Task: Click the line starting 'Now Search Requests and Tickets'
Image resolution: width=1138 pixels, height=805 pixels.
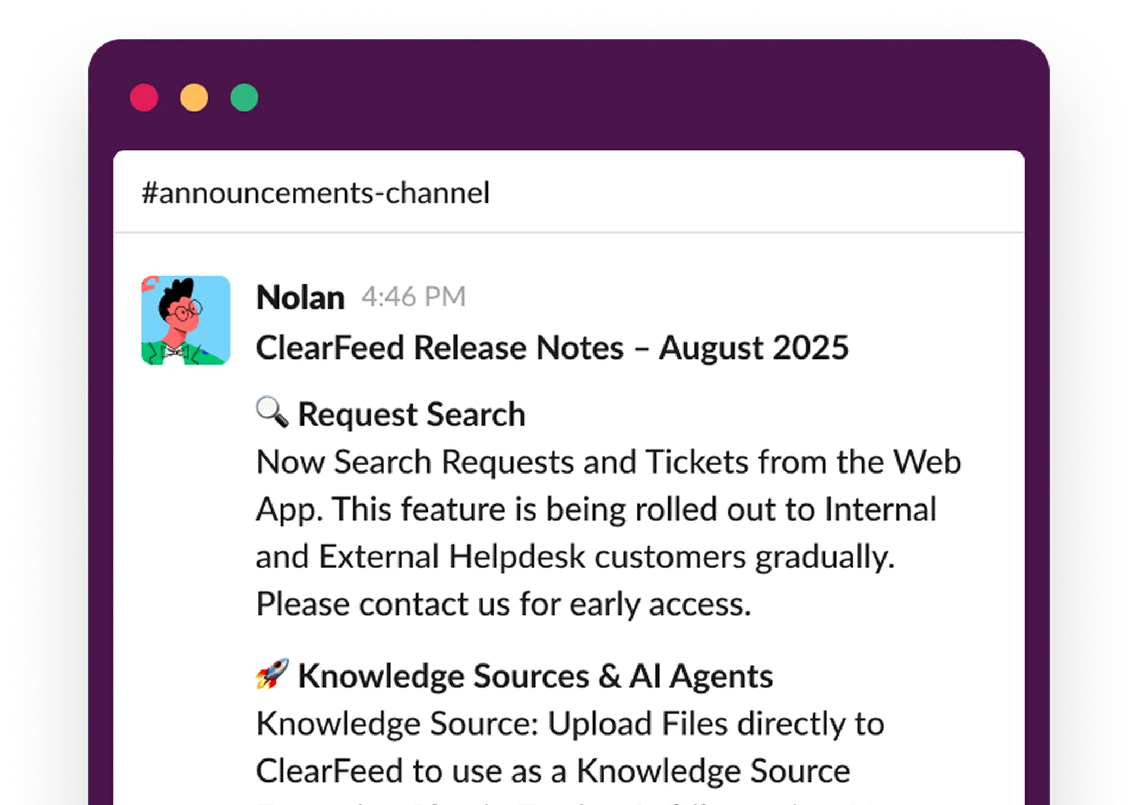Action: point(609,462)
